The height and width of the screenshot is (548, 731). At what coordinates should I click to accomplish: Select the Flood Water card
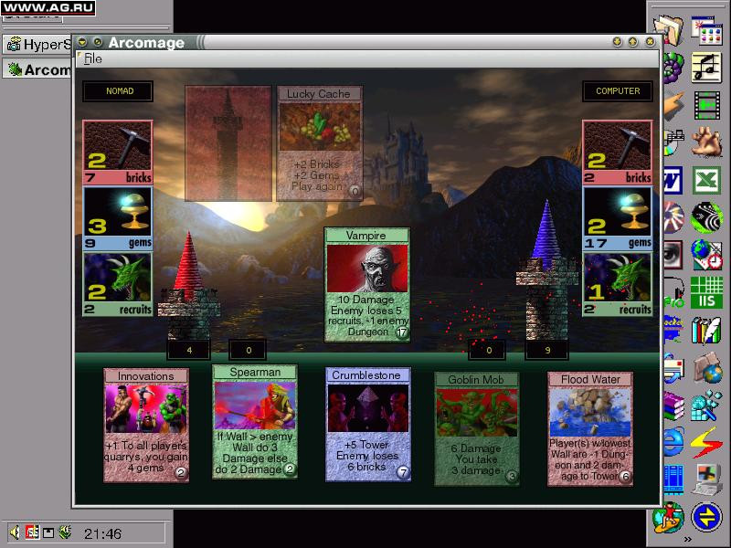590,428
